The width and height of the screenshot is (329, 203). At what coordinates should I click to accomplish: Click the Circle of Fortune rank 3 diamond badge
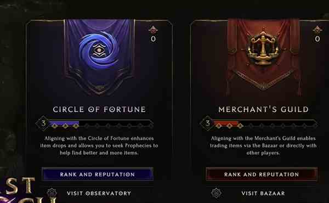coord(43,123)
